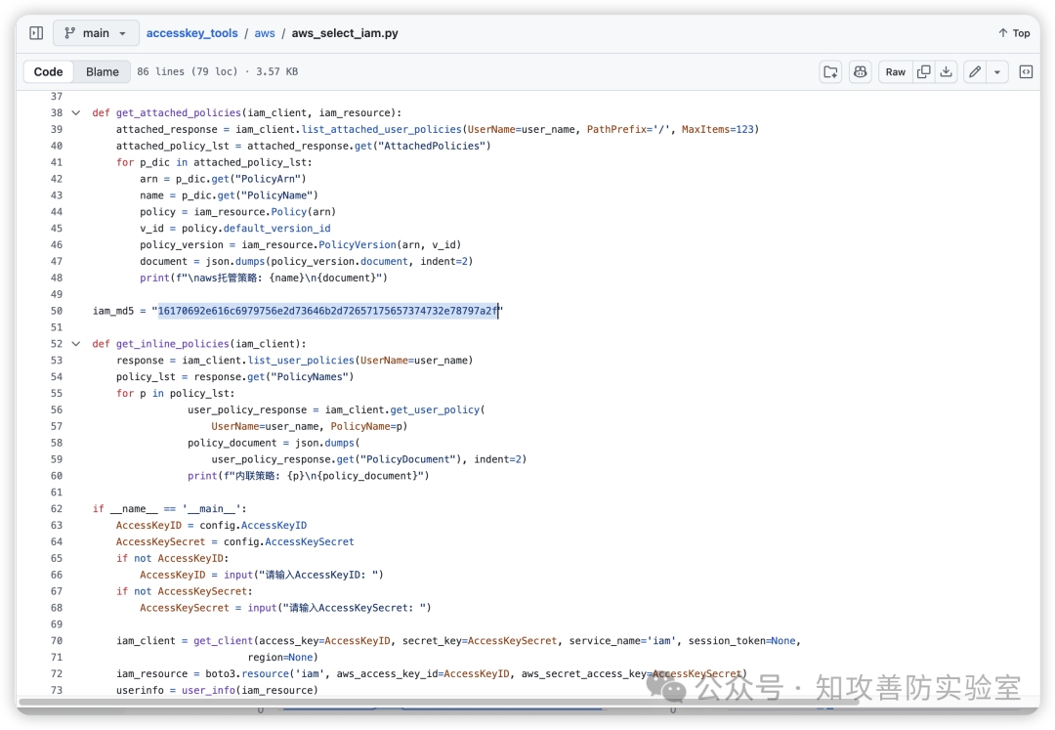Open the aws folder breadcrumb link

point(265,33)
